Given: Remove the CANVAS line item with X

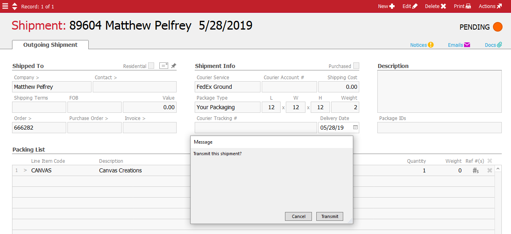Looking at the screenshot, I should coord(490,171).
